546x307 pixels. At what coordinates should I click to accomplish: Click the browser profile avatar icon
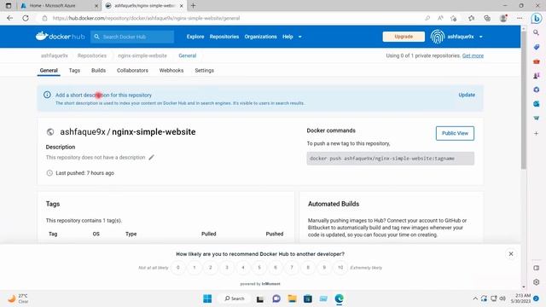pyautogui.click(x=503, y=18)
